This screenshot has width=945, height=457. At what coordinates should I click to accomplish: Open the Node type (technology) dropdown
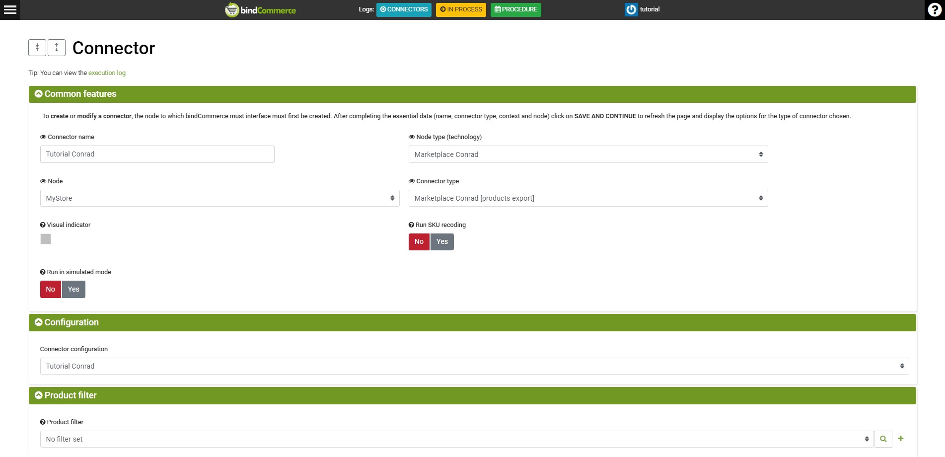coord(588,154)
